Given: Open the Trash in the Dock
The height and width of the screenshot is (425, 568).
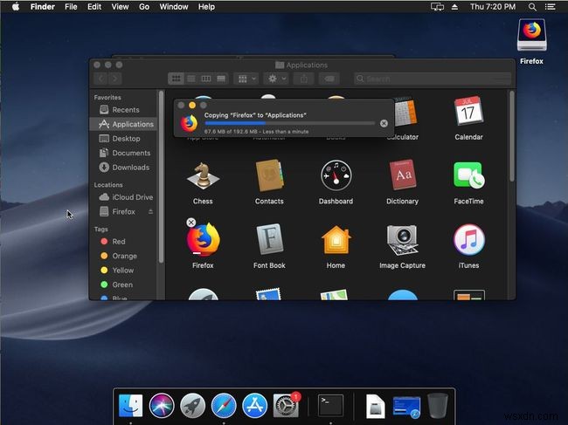Looking at the screenshot, I should [438, 406].
